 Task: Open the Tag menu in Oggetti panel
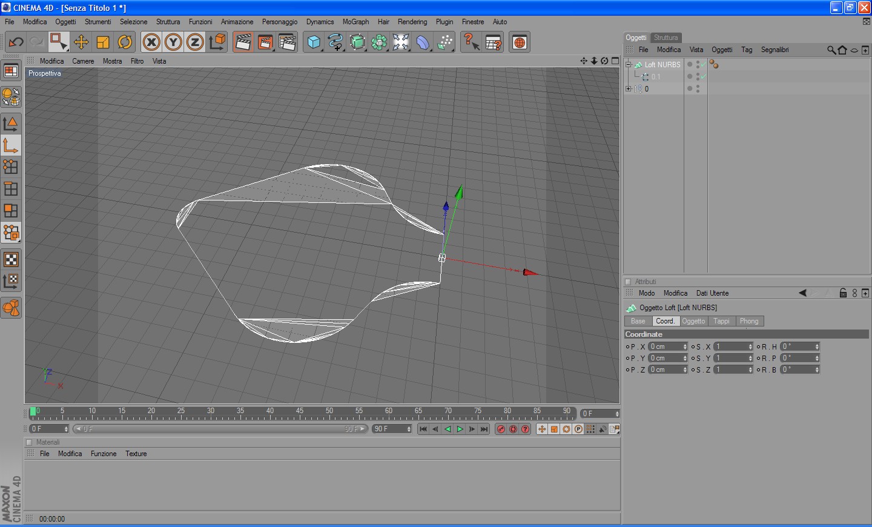747,50
